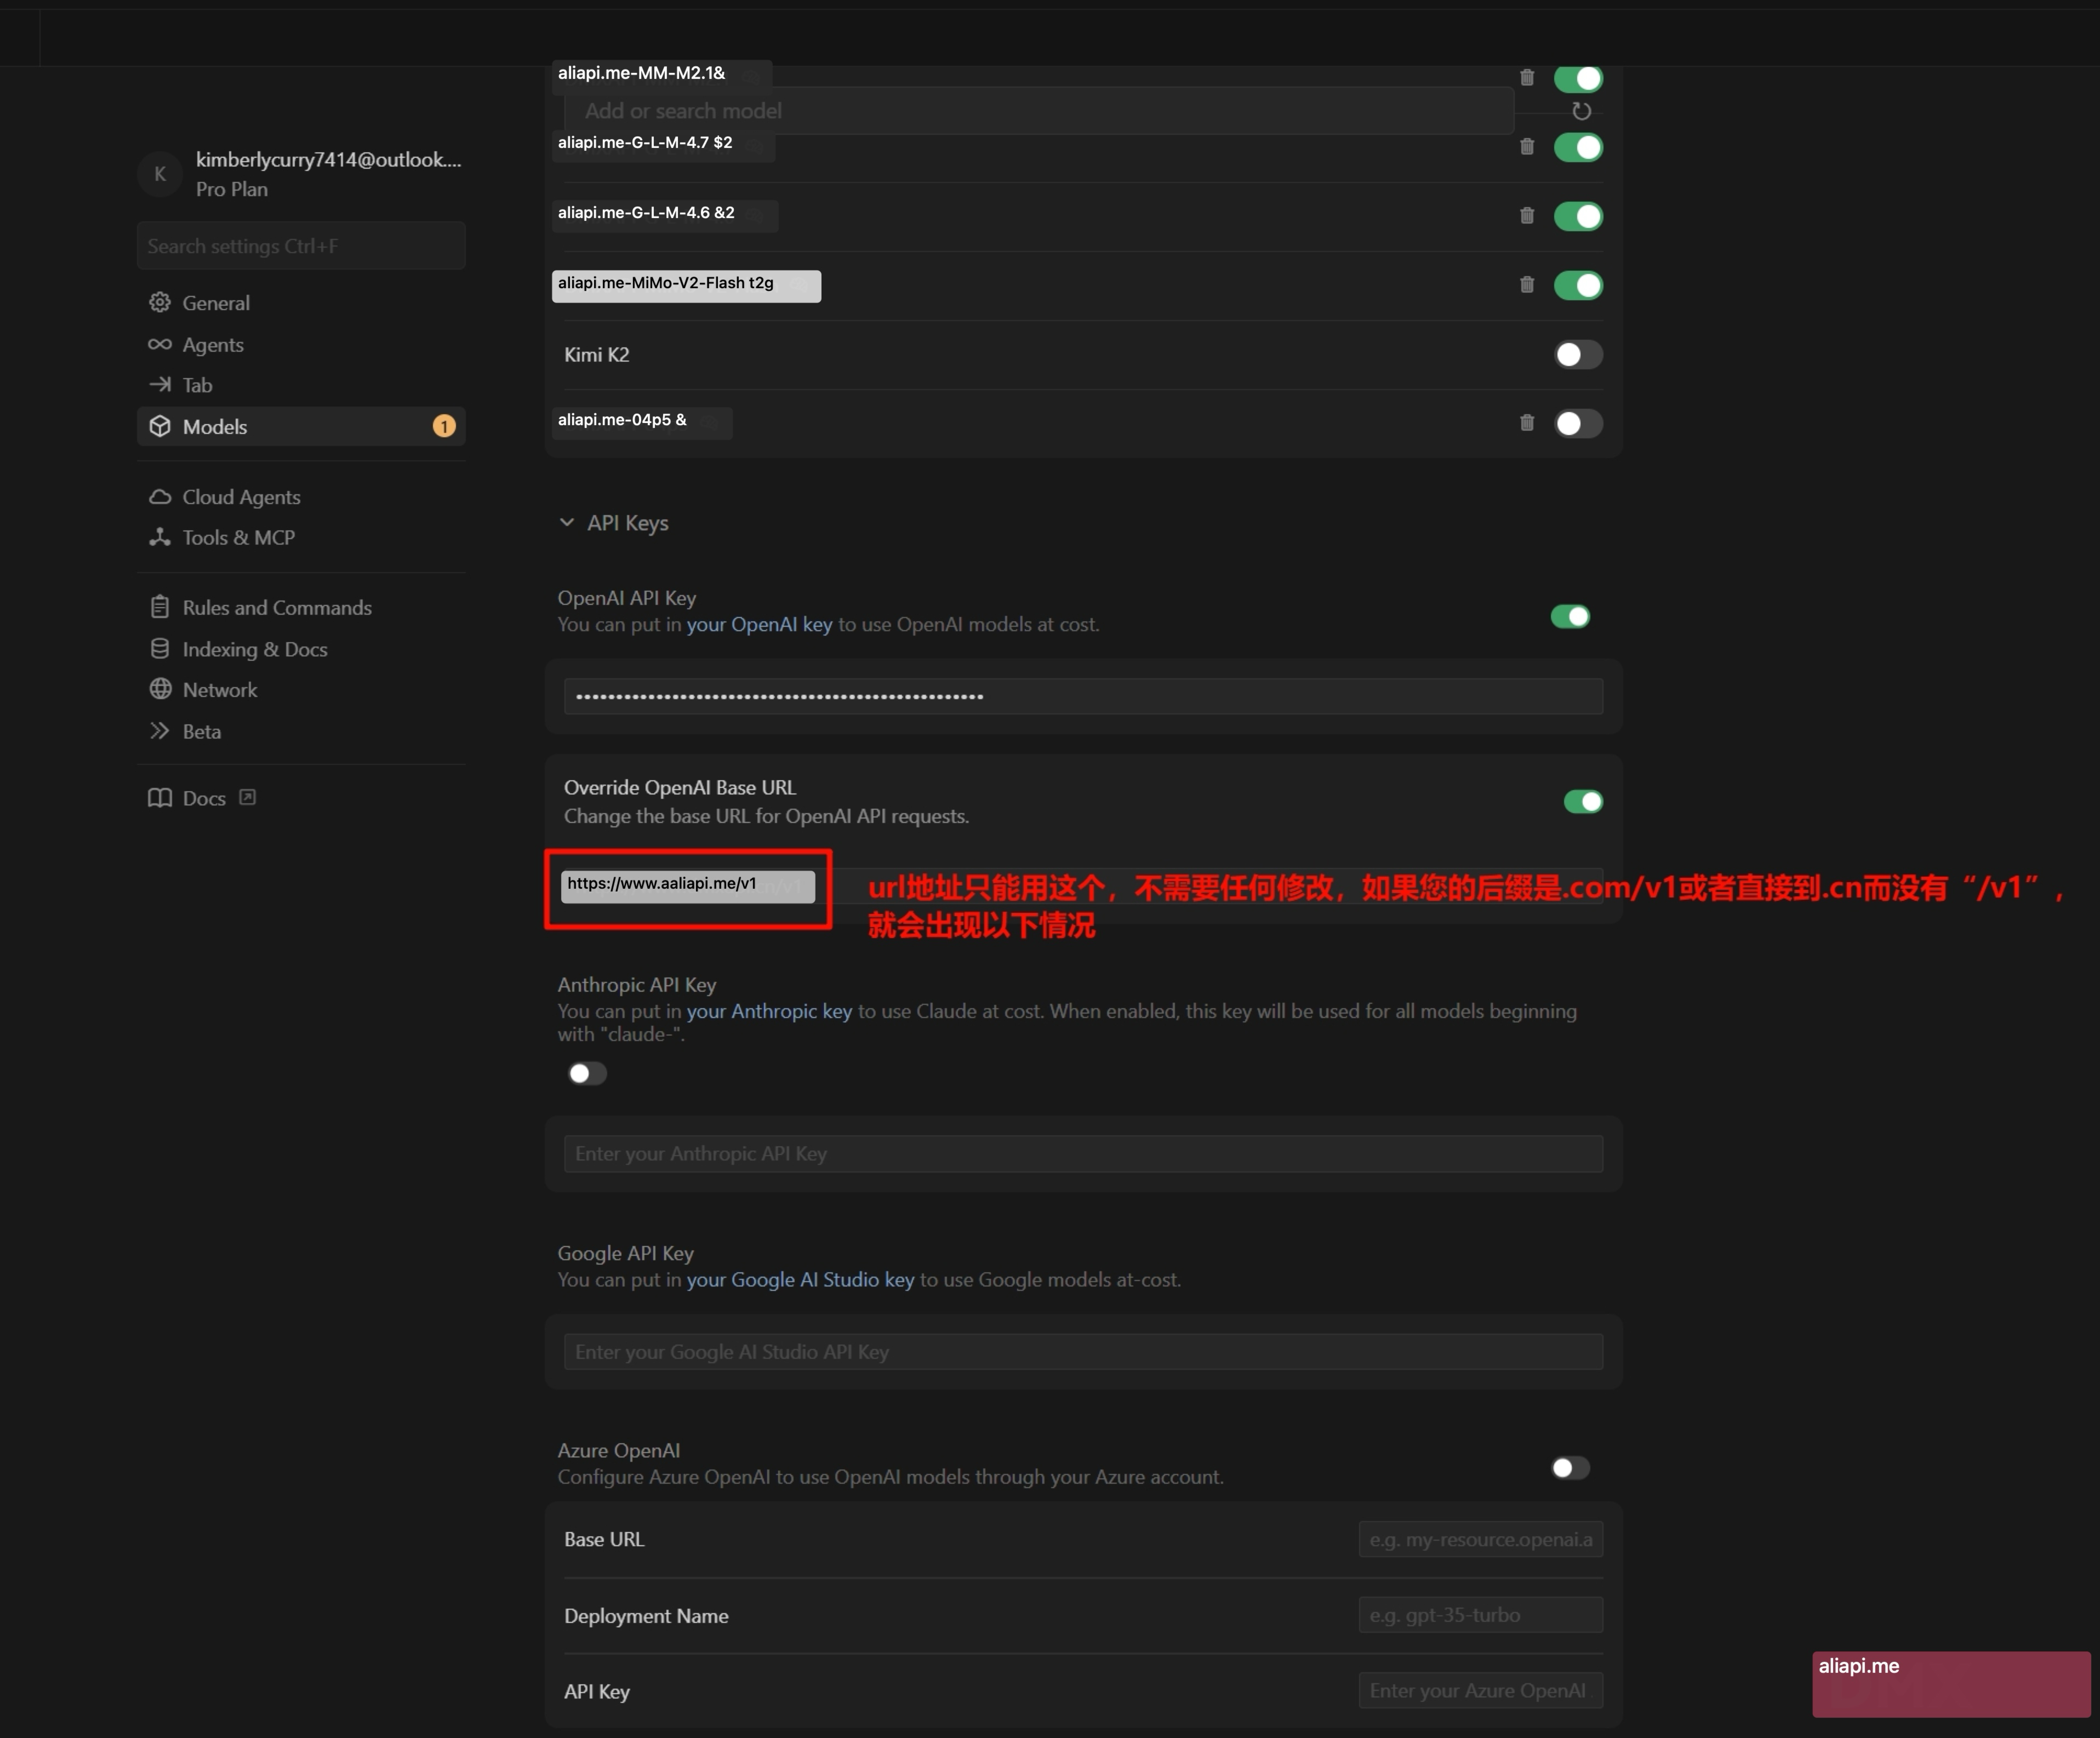Click the Beta chevrons icon
2100x1738 pixels.
[160, 731]
